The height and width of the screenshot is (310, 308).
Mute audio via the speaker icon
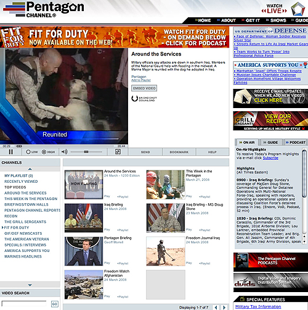pos(65,152)
